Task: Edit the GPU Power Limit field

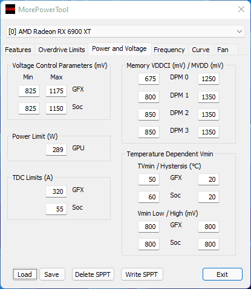Action: click(x=56, y=150)
